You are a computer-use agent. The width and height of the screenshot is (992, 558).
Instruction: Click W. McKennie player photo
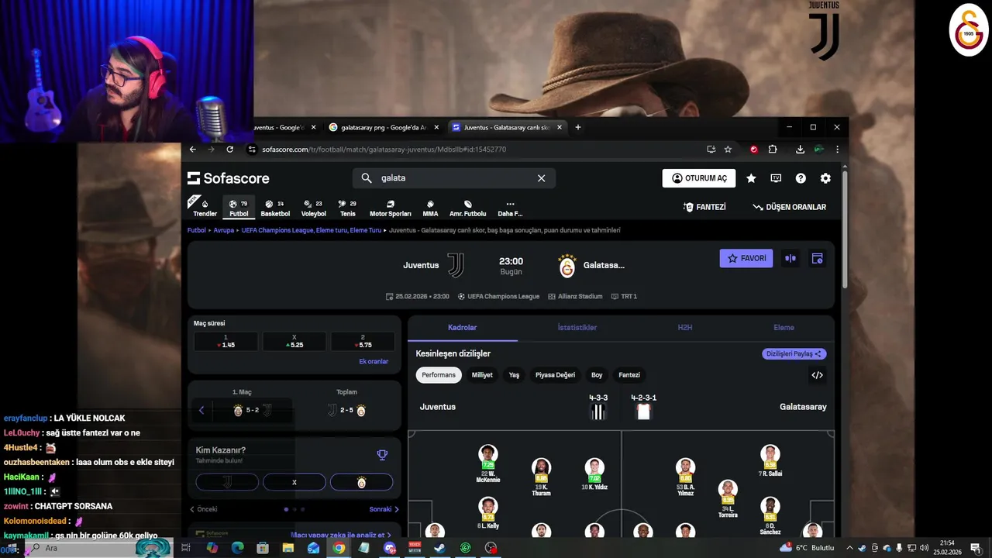pos(487,454)
